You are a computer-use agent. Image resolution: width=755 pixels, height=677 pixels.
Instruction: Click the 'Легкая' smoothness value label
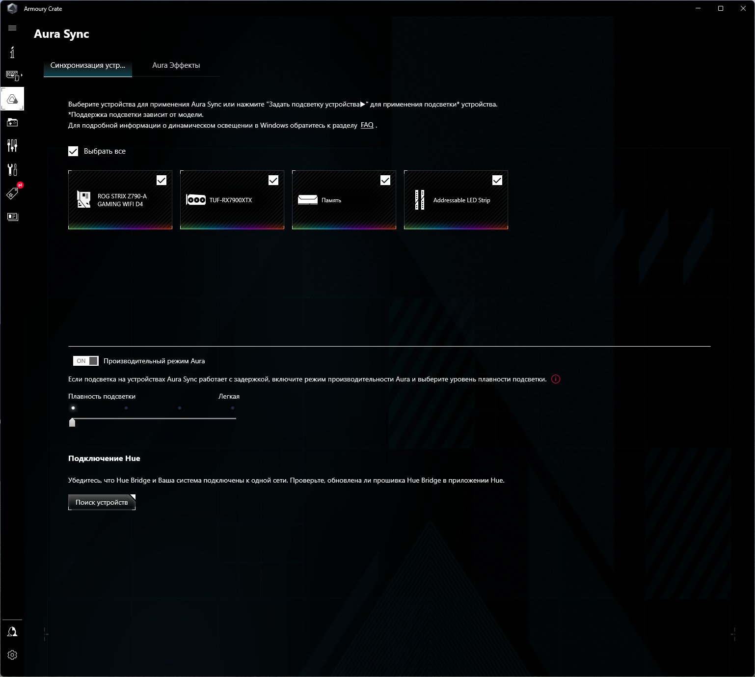tap(229, 396)
